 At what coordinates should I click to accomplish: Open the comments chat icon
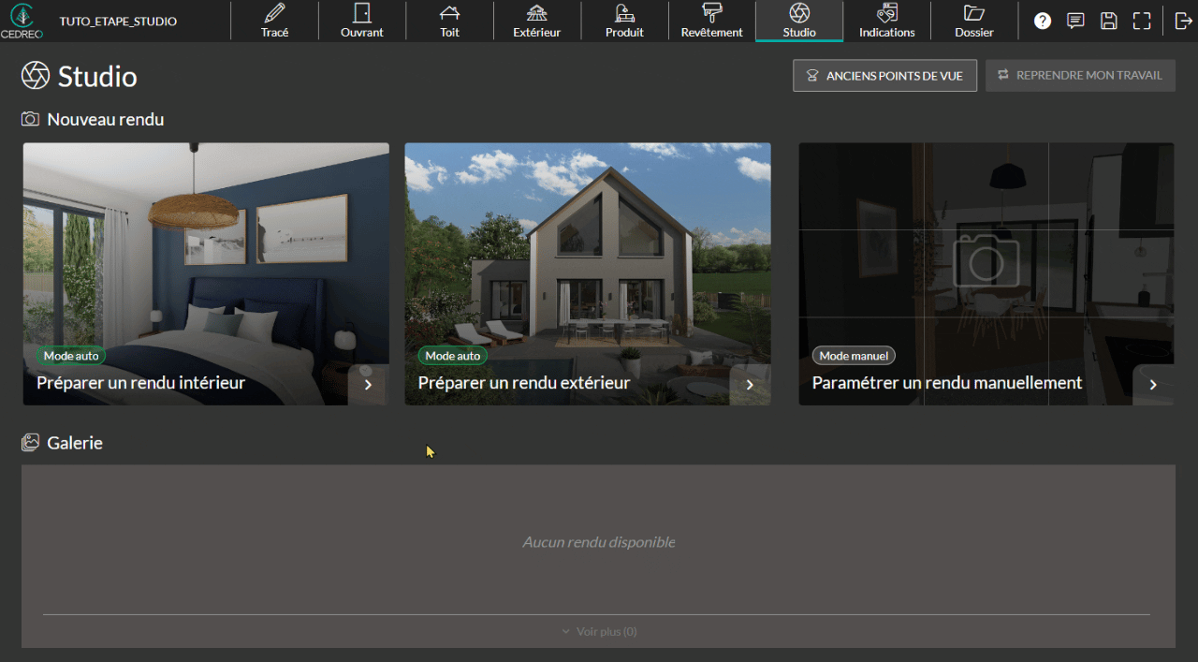(1075, 21)
